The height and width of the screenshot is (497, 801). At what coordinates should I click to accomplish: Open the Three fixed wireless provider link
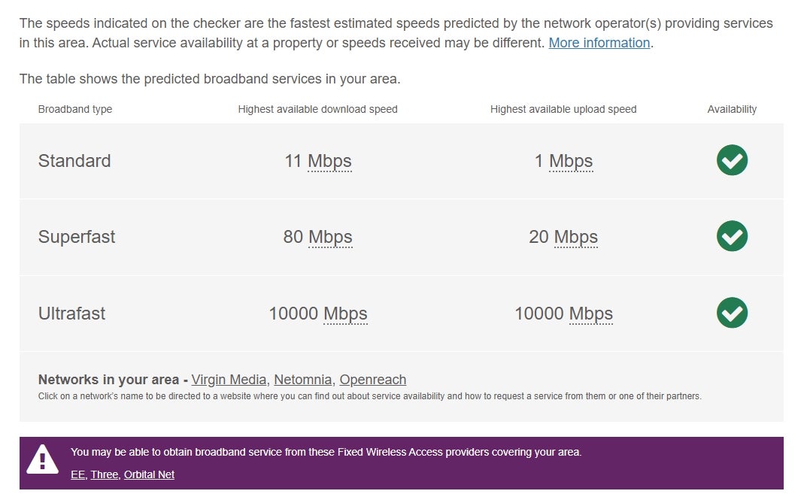[105, 474]
